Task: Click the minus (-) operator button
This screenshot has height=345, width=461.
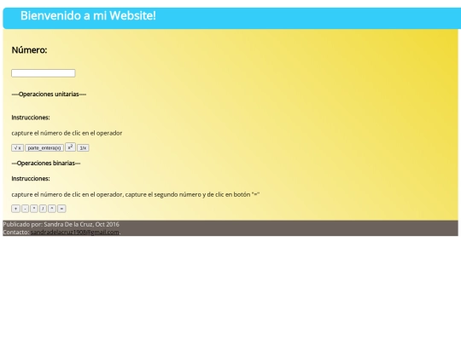Action: (25, 209)
